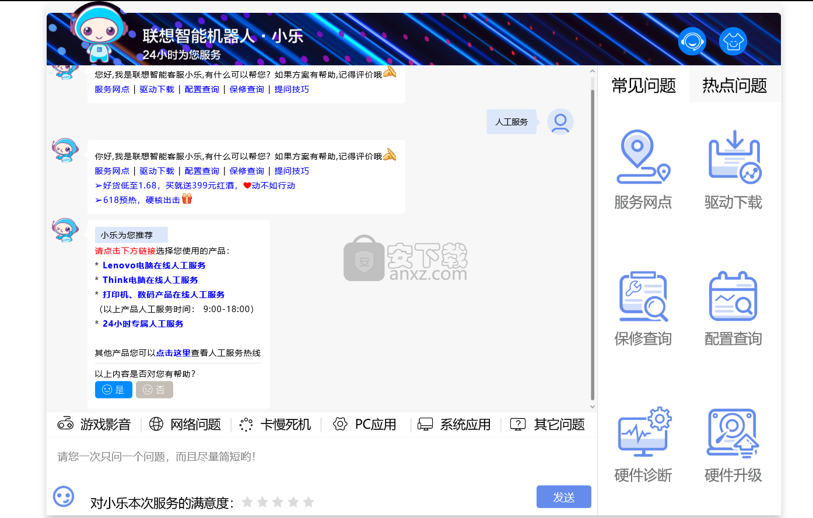Switch to the 热点问题 tab
Viewport: 813px width, 518px height.
tap(734, 85)
